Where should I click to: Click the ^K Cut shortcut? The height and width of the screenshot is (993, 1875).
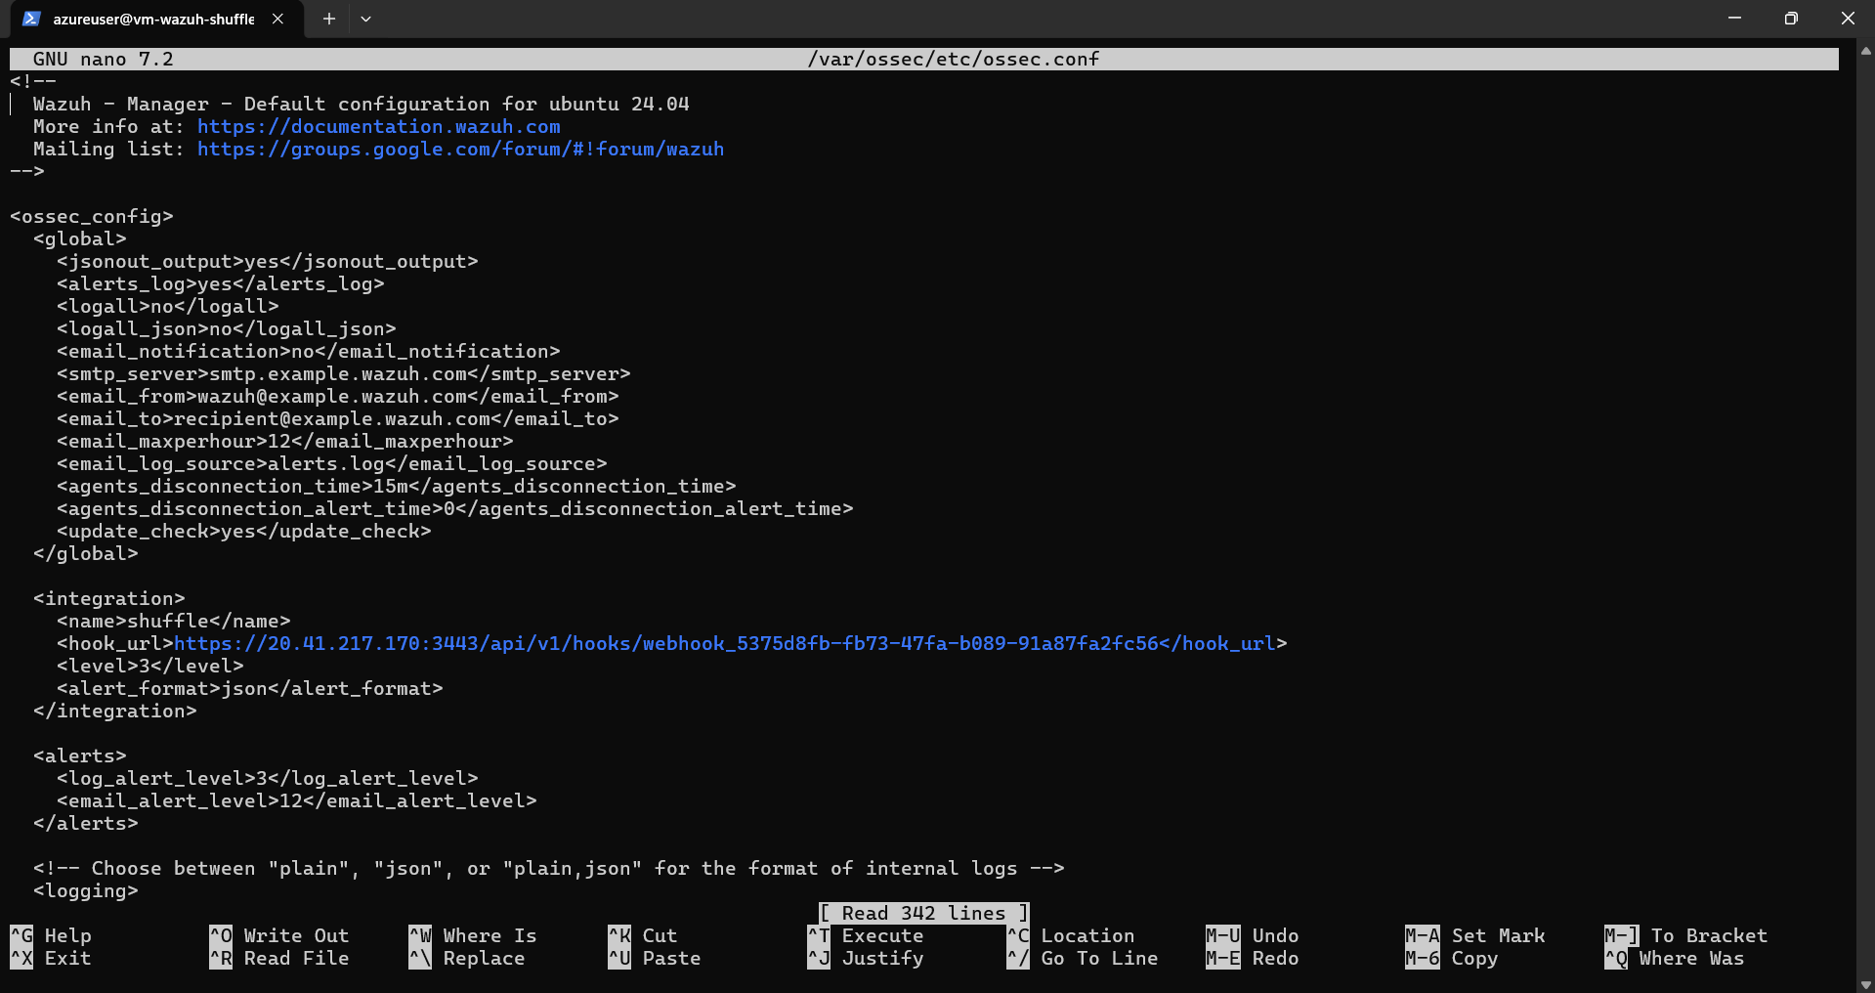pos(643,935)
